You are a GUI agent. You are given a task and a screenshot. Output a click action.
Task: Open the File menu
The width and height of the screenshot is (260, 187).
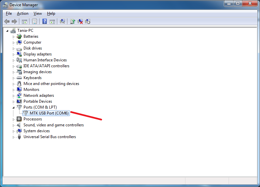pos(9,13)
